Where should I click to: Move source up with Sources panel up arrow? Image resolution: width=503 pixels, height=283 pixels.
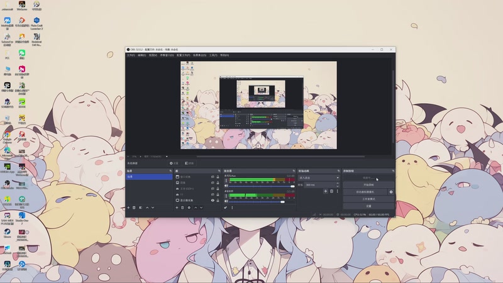click(x=196, y=208)
